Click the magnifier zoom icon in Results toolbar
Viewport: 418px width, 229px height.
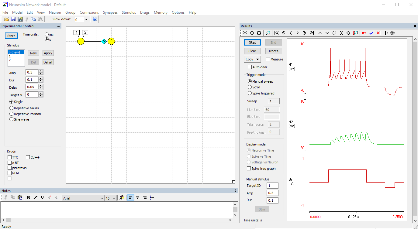click(268, 33)
